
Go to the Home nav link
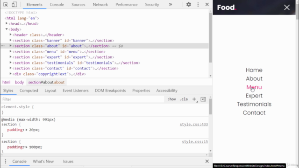tap(254, 70)
